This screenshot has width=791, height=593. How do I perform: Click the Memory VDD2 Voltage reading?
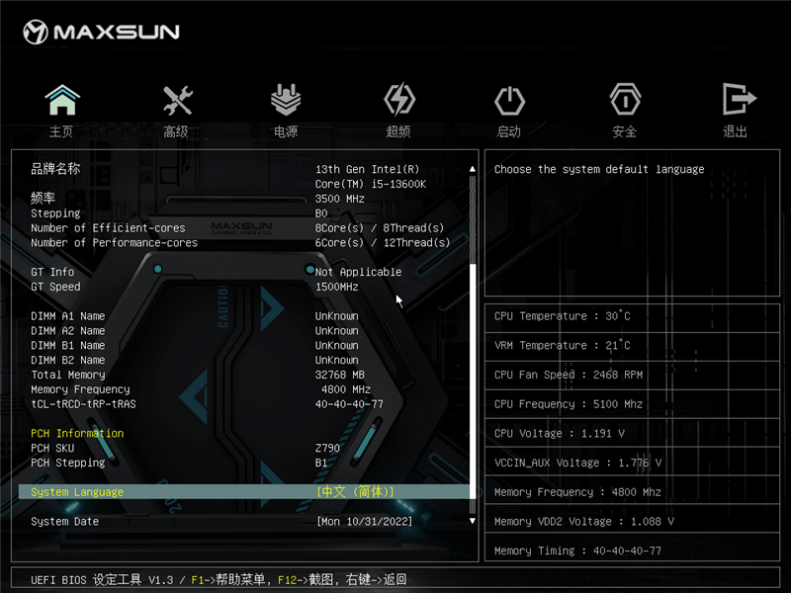584,522
